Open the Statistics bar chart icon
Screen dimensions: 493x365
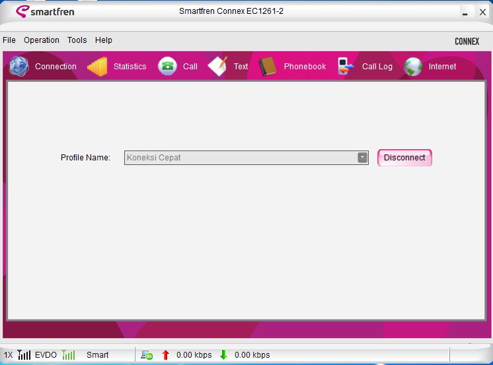tap(97, 67)
